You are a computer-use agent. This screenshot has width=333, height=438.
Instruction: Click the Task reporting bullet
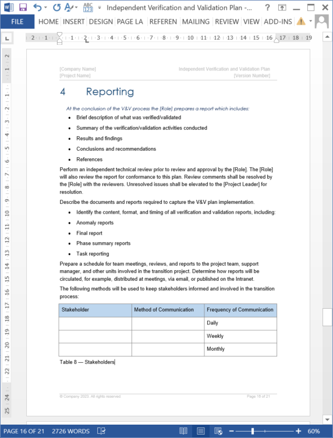(x=93, y=253)
